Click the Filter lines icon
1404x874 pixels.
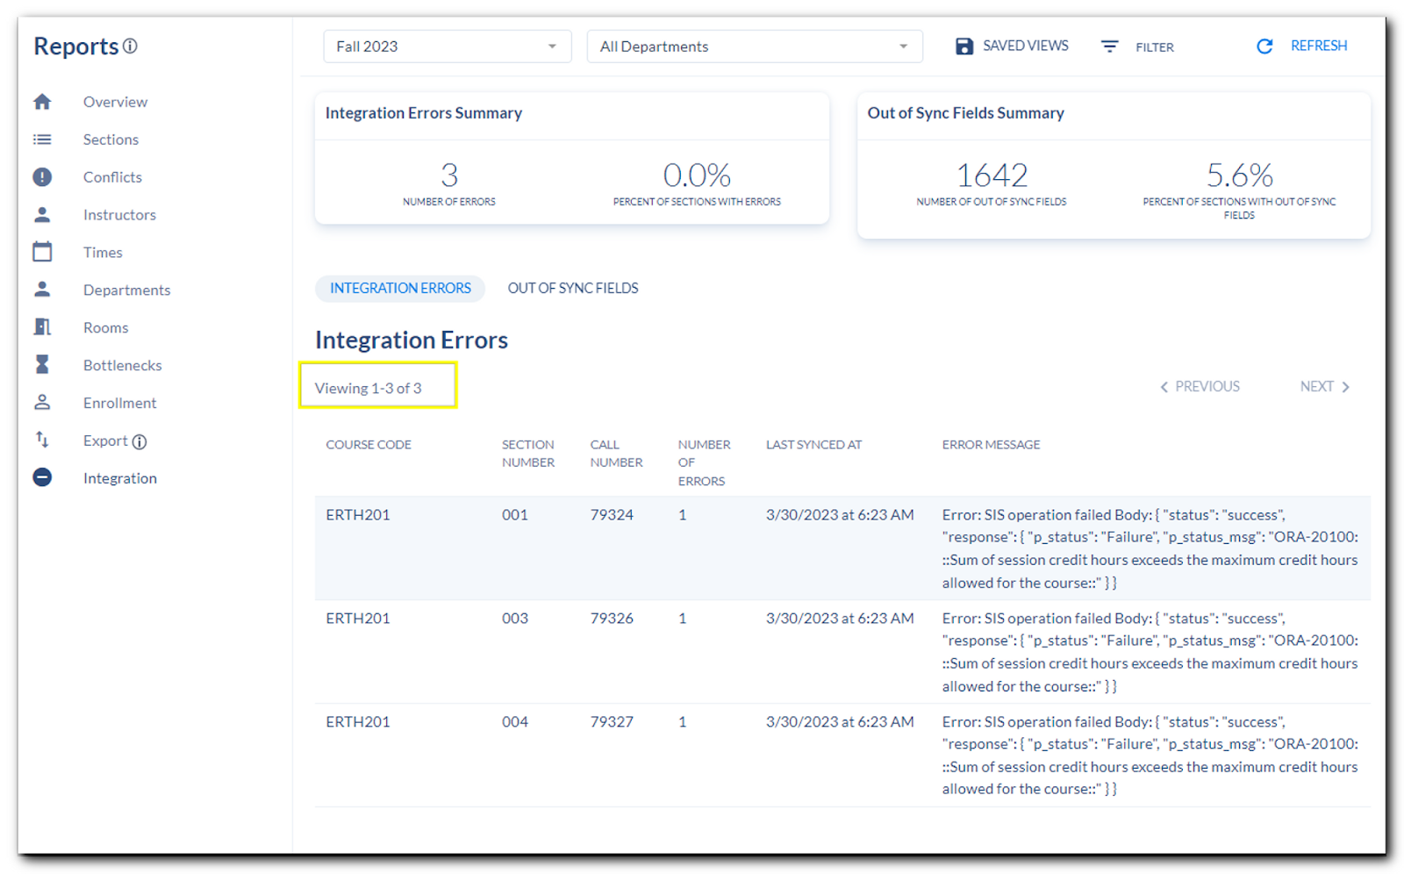tap(1110, 47)
